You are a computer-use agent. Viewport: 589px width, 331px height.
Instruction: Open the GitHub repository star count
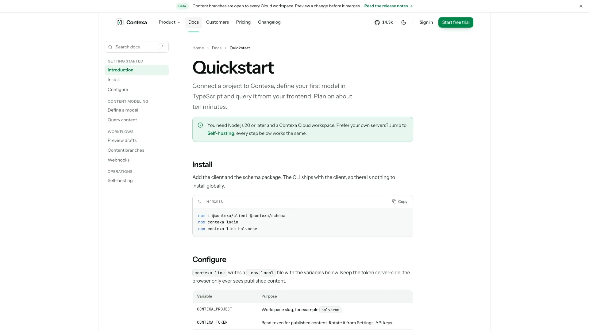[383, 22]
